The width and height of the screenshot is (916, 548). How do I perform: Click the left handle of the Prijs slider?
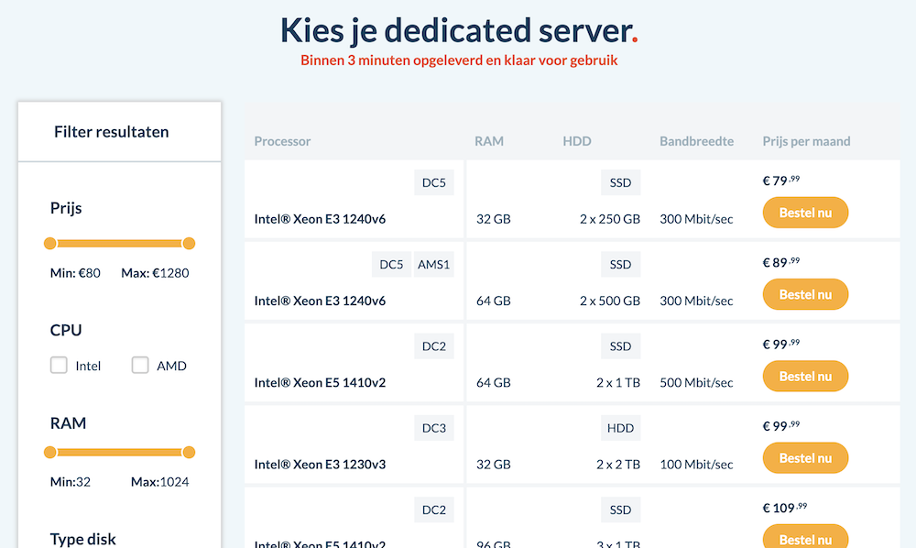tap(50, 243)
